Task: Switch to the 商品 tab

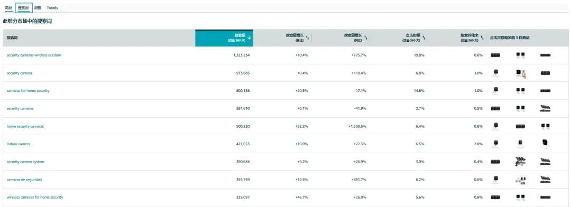Action: tap(8, 7)
